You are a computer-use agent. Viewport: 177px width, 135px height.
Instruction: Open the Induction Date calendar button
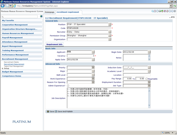[x=149, y=67]
